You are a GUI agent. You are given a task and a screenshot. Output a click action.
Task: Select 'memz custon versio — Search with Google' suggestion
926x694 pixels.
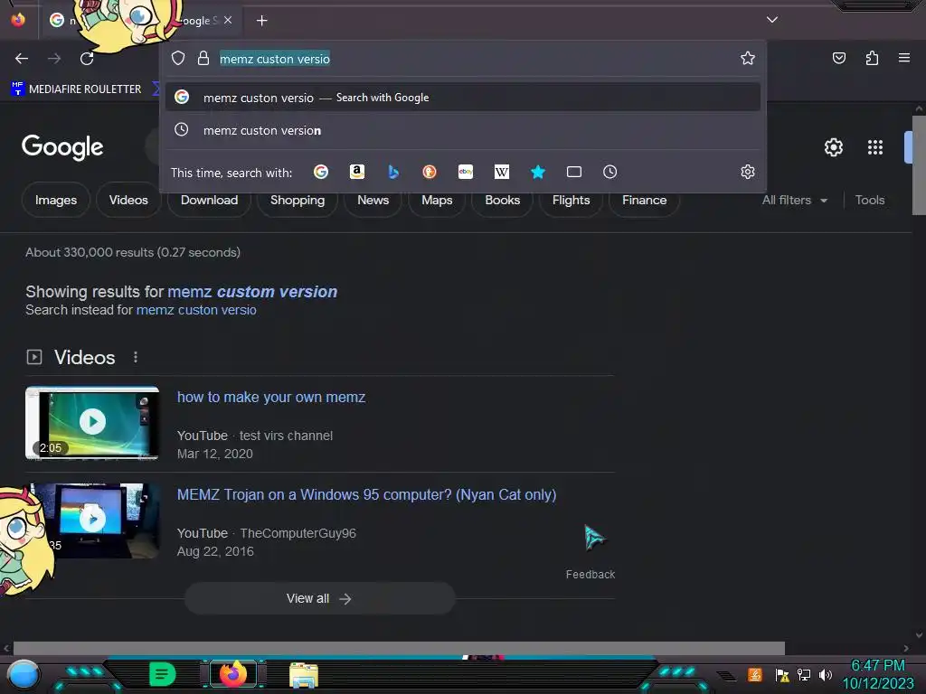(x=463, y=98)
